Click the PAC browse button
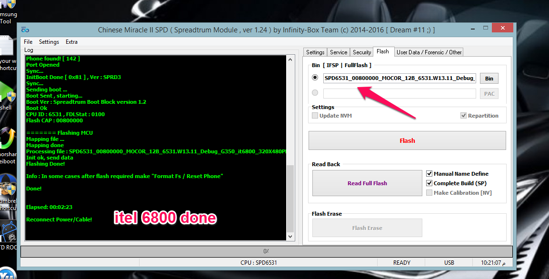Screen dimensions: 549x279 pos(489,94)
